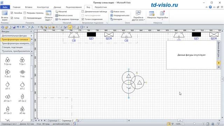The width and height of the screenshot is (224, 126).
Task: Enable the Динамическая таблица checkbox
Action: (83, 12)
